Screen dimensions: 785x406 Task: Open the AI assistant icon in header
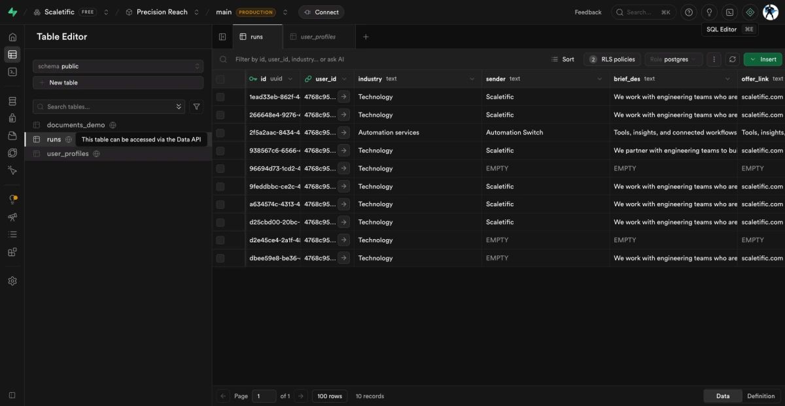tap(750, 12)
